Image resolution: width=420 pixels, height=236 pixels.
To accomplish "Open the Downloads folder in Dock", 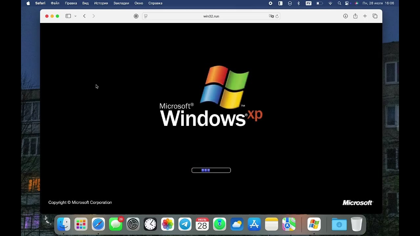I will pos(339,225).
